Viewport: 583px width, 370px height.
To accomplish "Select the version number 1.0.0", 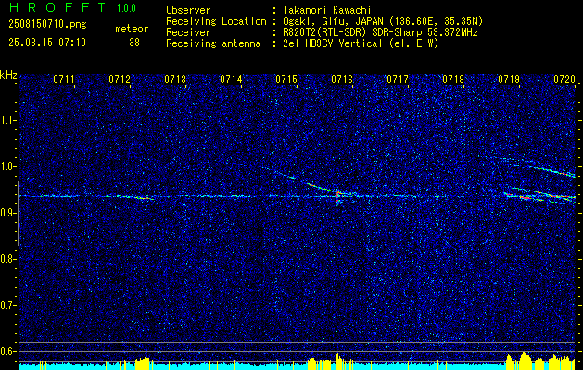I will 126,8.
